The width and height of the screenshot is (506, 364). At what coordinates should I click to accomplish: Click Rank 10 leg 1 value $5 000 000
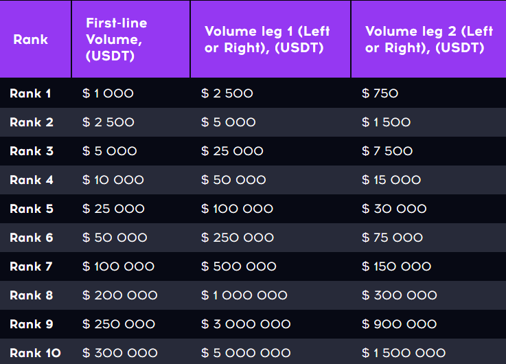pos(246,353)
